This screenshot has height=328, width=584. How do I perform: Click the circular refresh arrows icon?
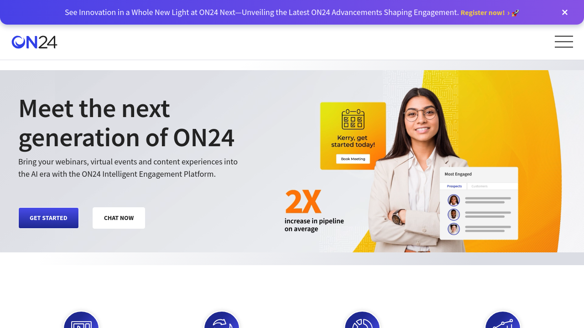pyautogui.click(x=222, y=320)
